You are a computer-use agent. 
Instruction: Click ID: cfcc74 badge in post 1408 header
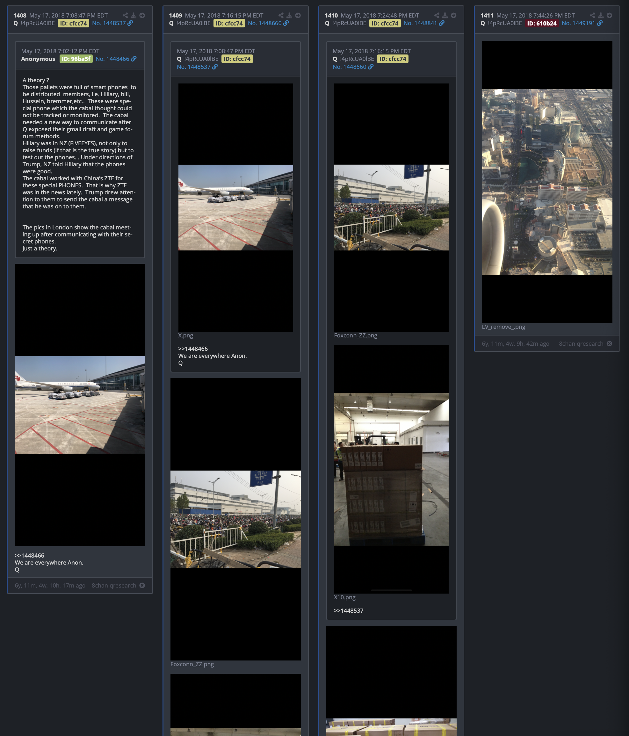pyautogui.click(x=74, y=24)
